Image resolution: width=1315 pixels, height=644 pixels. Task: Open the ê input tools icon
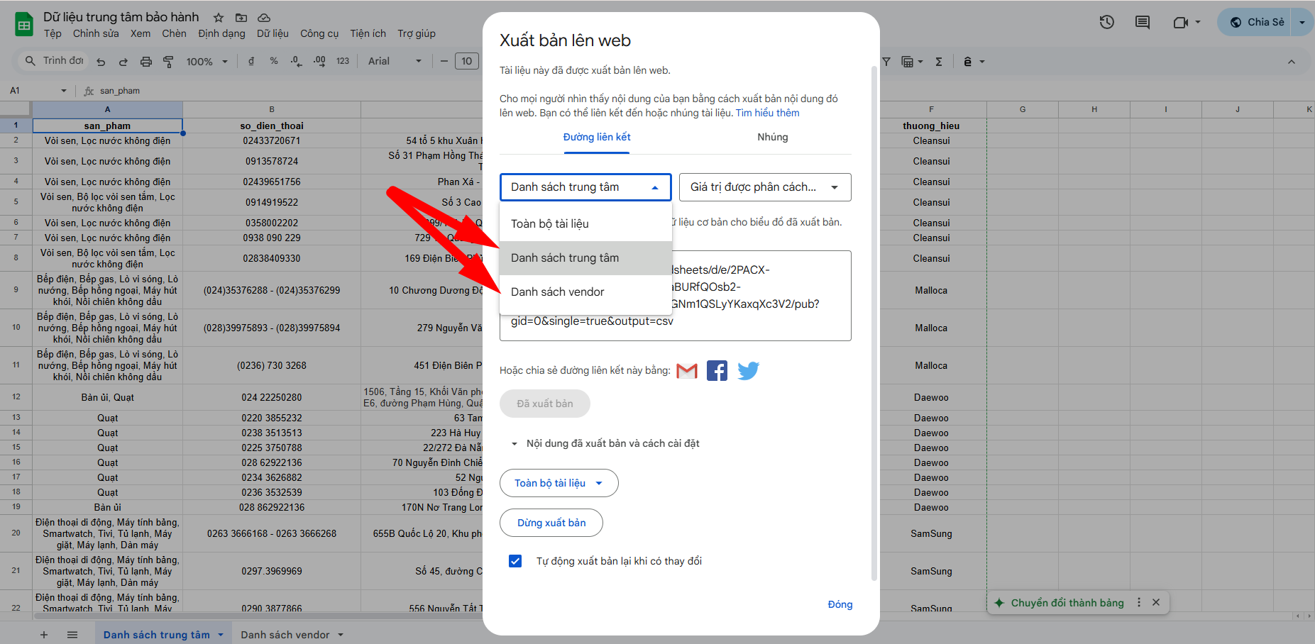click(967, 62)
